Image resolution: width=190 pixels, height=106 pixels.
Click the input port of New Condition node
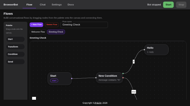(96, 78)
